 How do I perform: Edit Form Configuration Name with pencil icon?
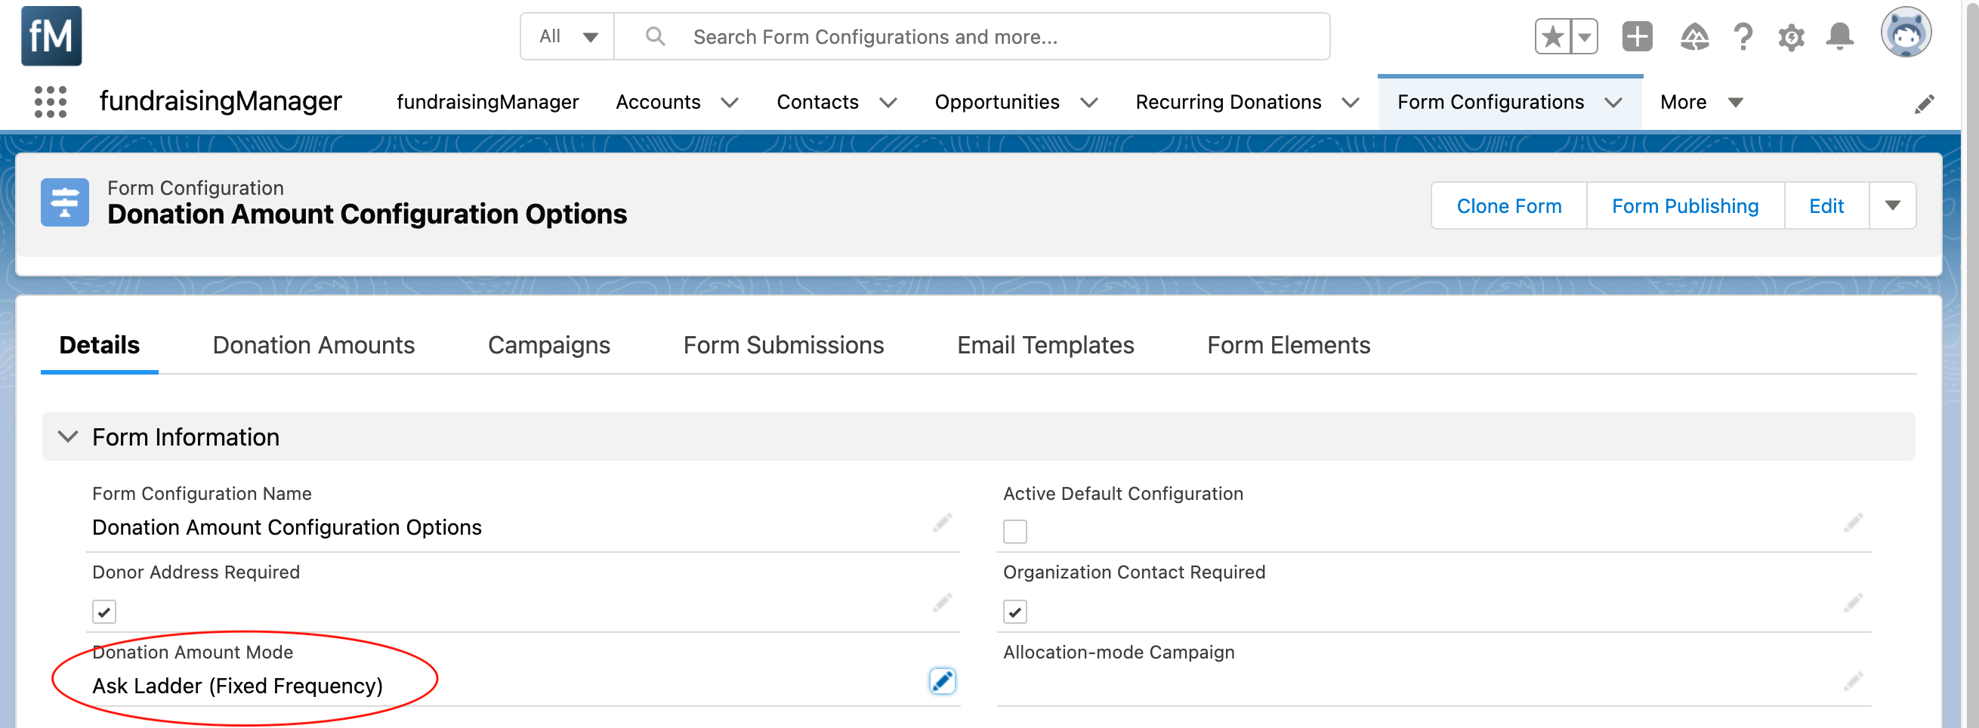942,523
